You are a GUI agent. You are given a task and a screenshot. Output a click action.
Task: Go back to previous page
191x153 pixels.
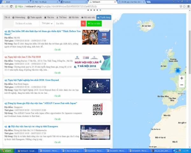3,6
